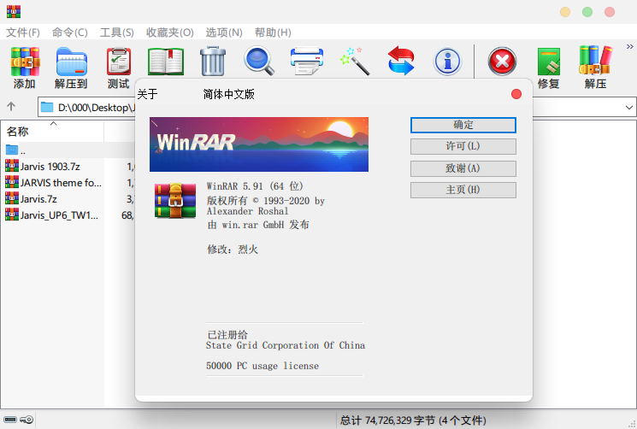Image resolution: width=637 pixels, height=429 pixels.
Task: Click the WinRAR books logo in dialog
Action: [x=175, y=201]
